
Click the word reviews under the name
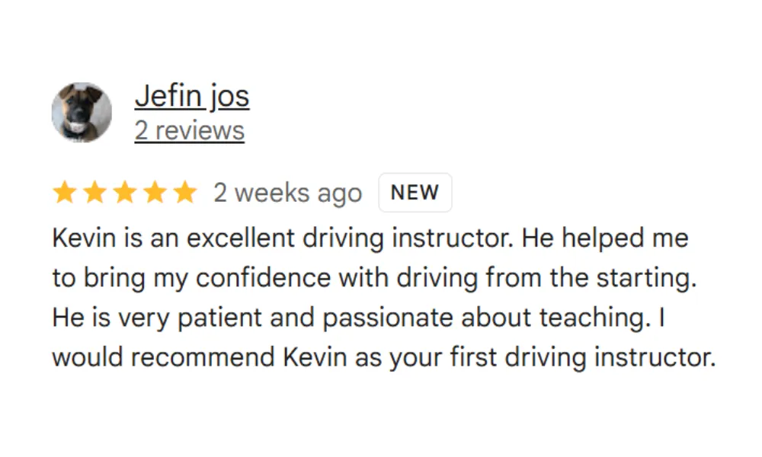tap(200, 131)
